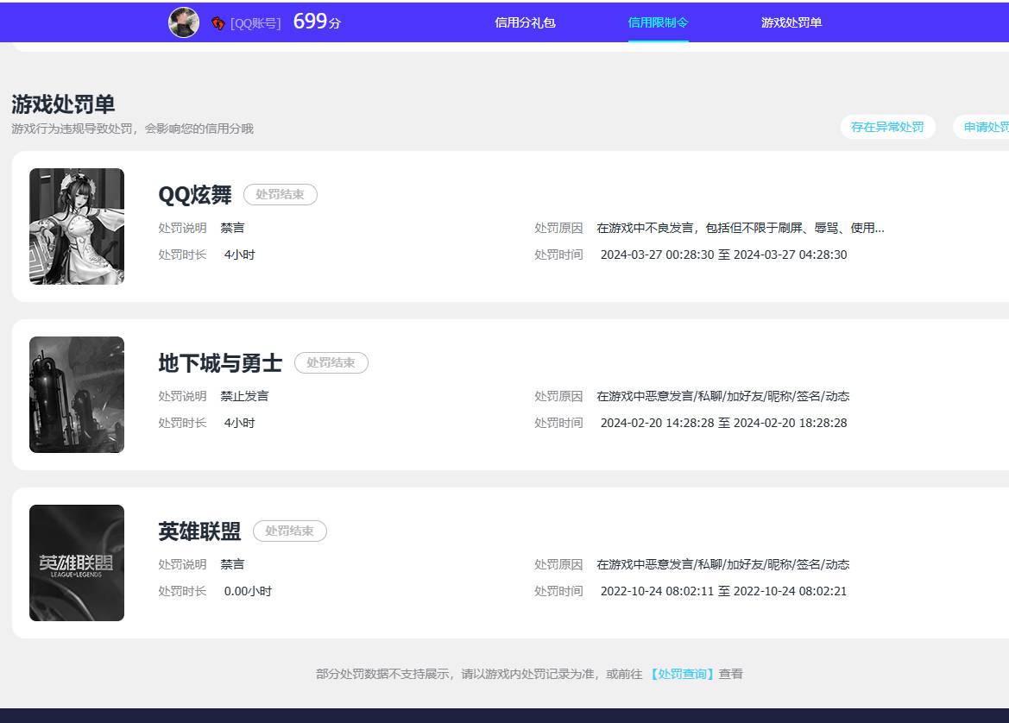Switch to the 信用分礼包 tab
This screenshot has width=1009, height=723.
point(525,22)
